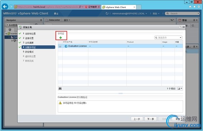This screenshot has height=131, width=203.
Task: Click the vSphere Search input field
Action: pos(182,14)
